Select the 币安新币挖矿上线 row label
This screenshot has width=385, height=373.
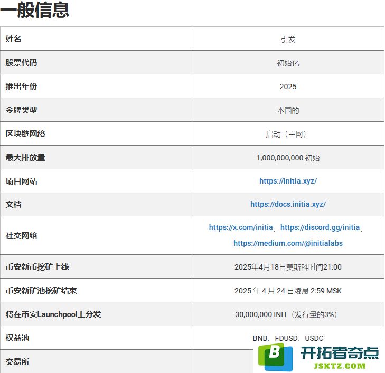pos(37,266)
